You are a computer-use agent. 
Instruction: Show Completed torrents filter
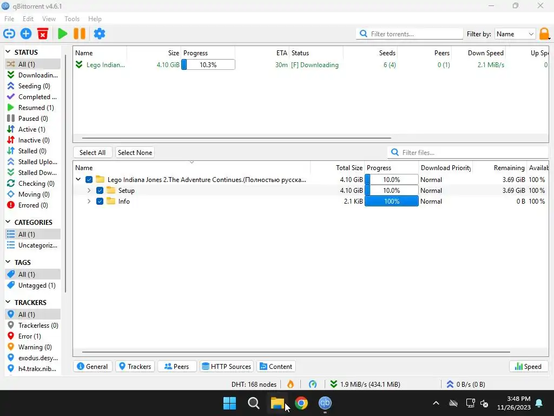click(32, 96)
